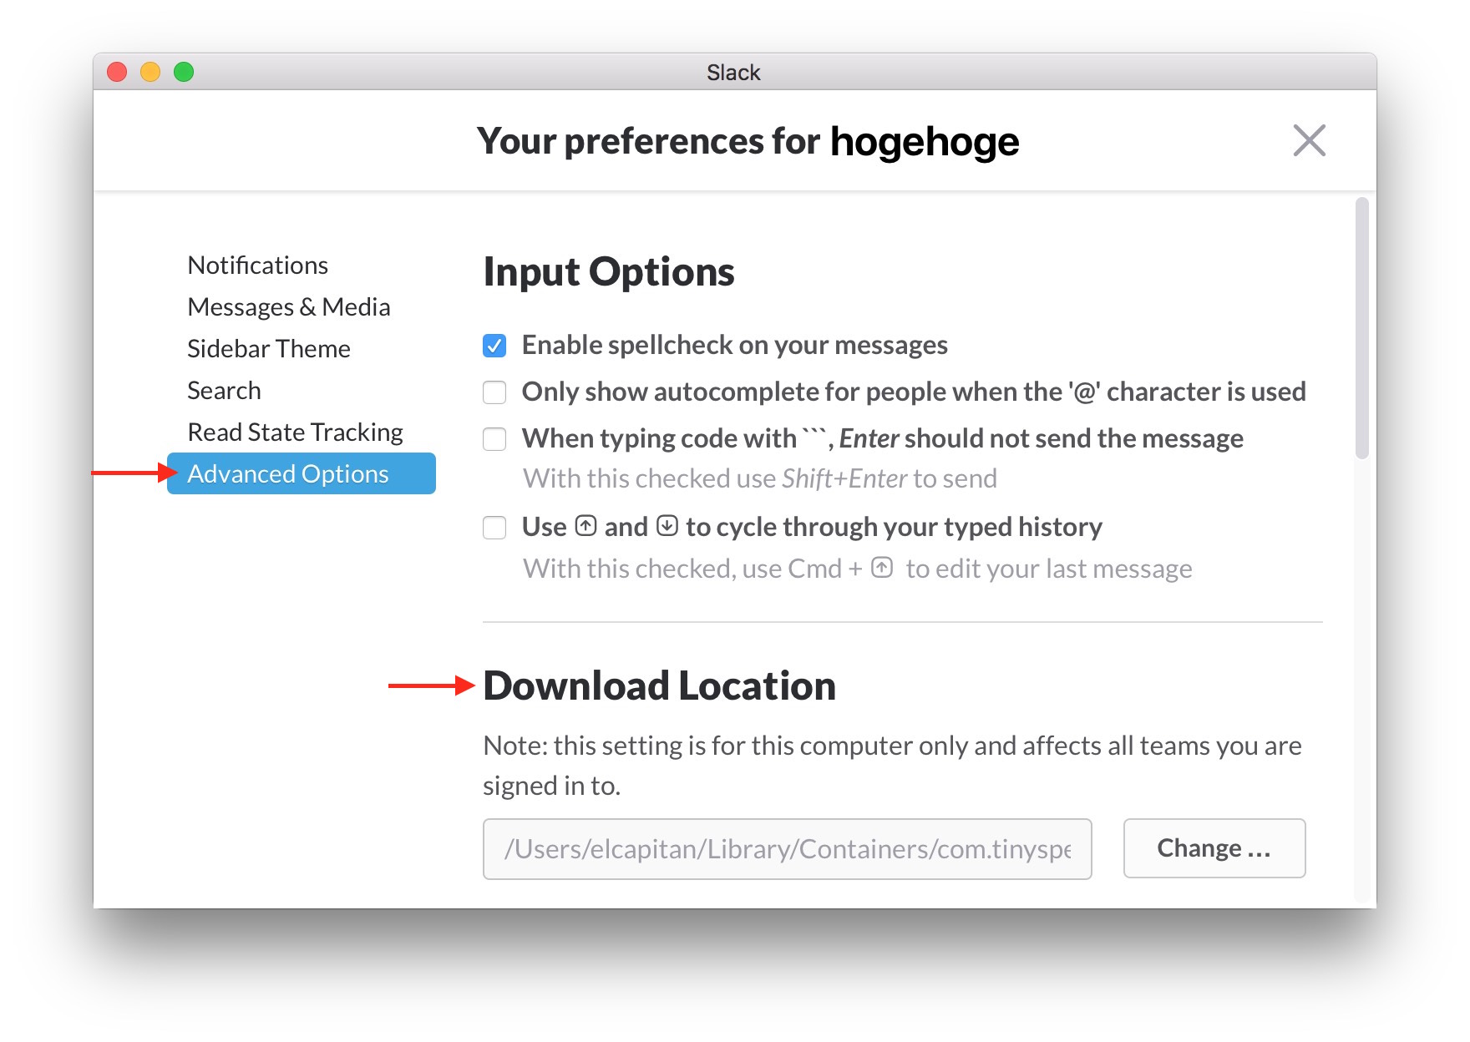This screenshot has height=1042, width=1470.
Task: Click the Slack window title
Action: coord(733,73)
